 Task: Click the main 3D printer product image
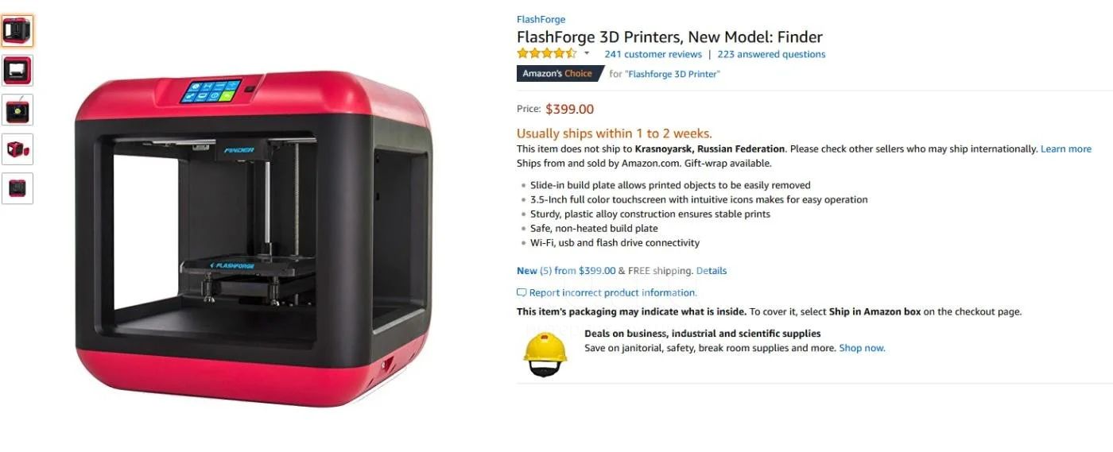pos(254,238)
